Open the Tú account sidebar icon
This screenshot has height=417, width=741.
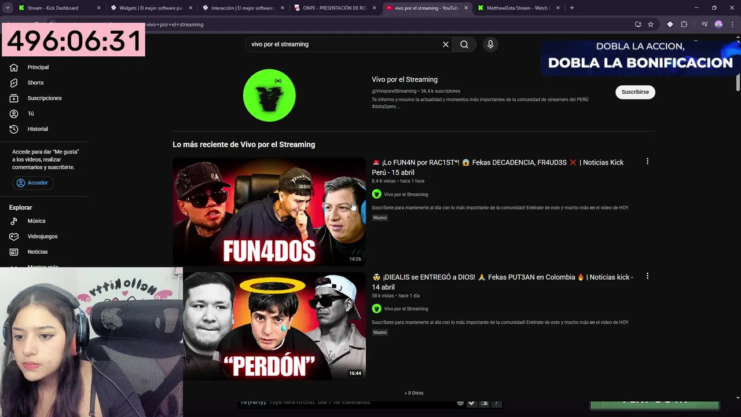click(14, 114)
